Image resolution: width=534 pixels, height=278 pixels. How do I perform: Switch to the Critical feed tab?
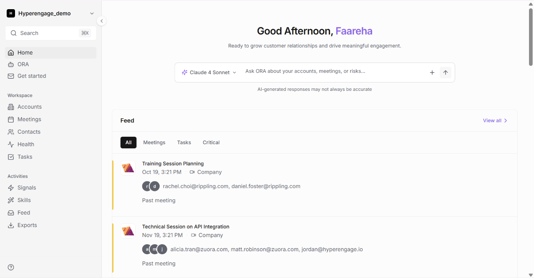211,143
